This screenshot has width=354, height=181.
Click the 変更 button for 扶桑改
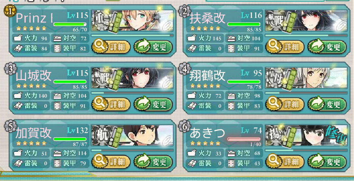(327, 47)
